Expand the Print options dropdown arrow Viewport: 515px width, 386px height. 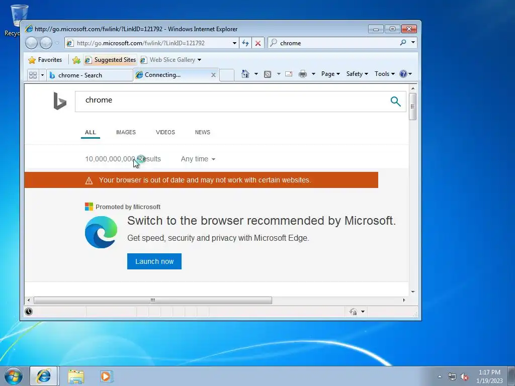click(313, 74)
